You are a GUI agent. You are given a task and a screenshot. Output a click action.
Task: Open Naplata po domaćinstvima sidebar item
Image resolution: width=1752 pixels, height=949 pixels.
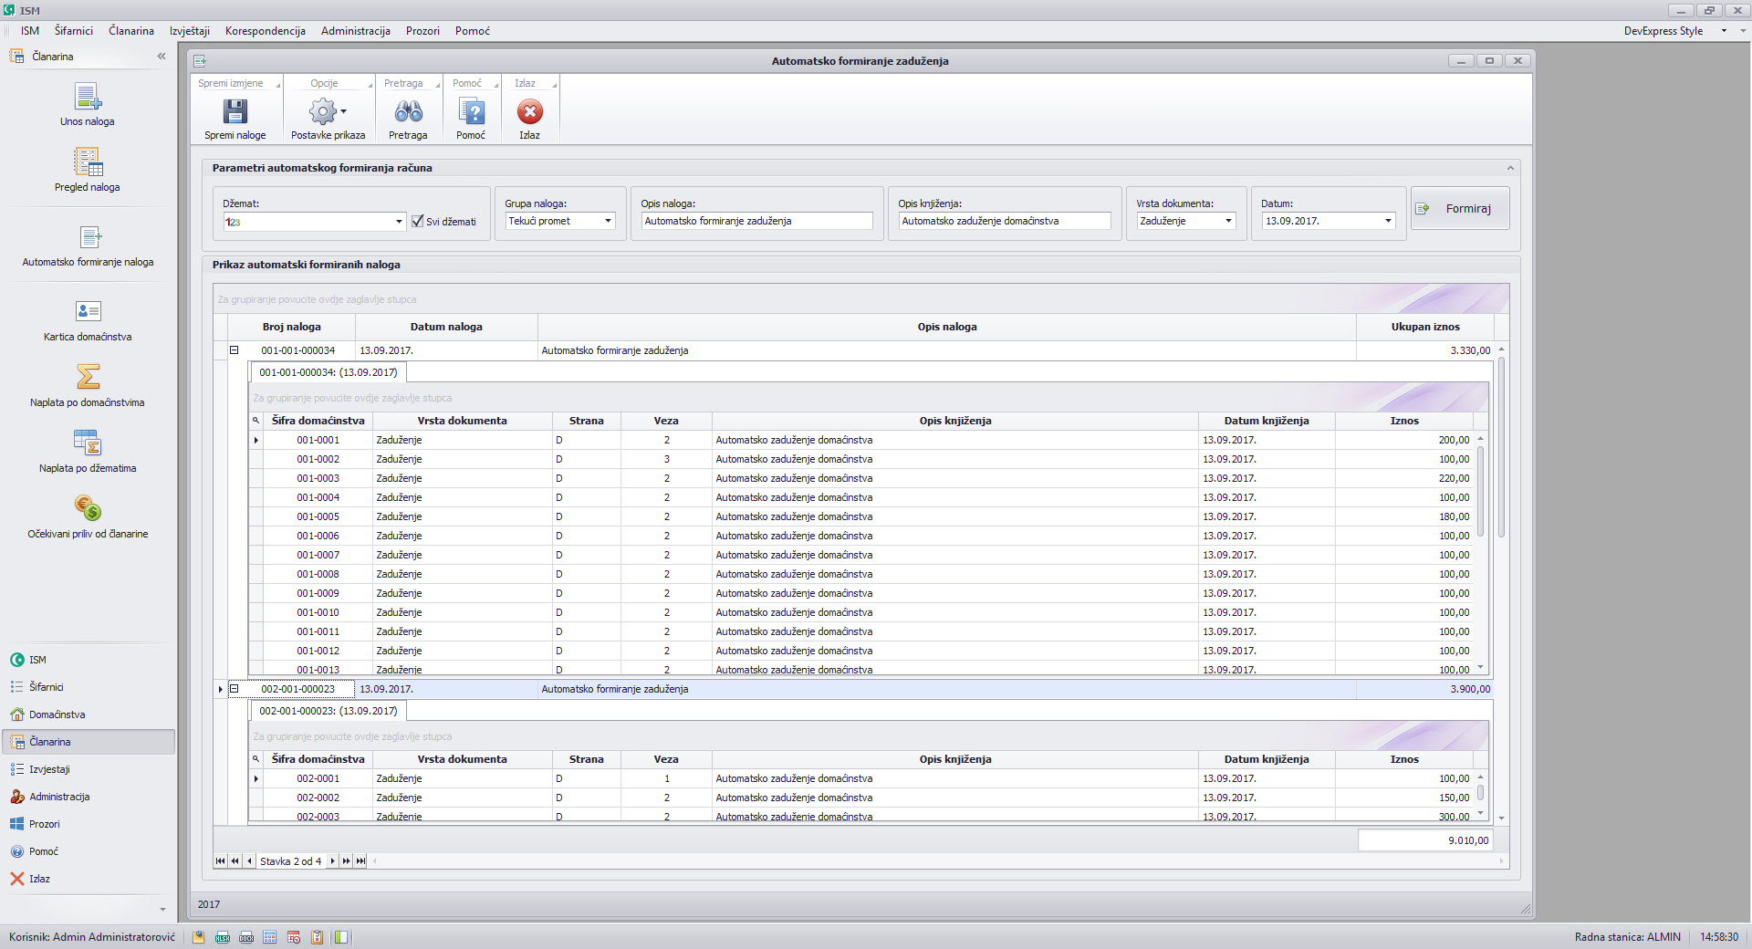pos(88,386)
